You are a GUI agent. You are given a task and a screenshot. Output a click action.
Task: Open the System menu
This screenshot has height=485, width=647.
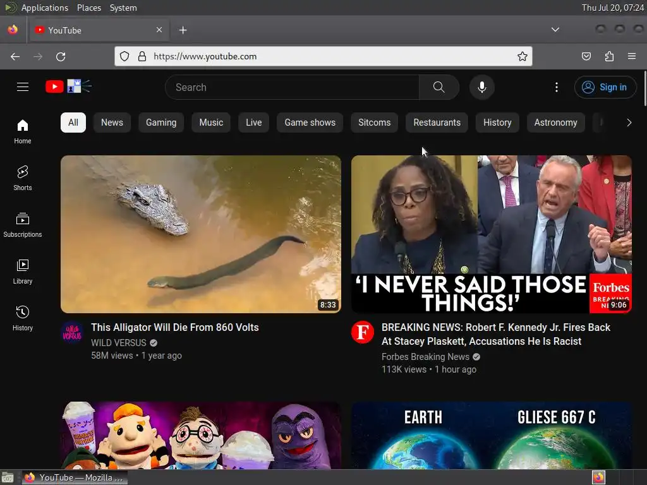click(123, 8)
